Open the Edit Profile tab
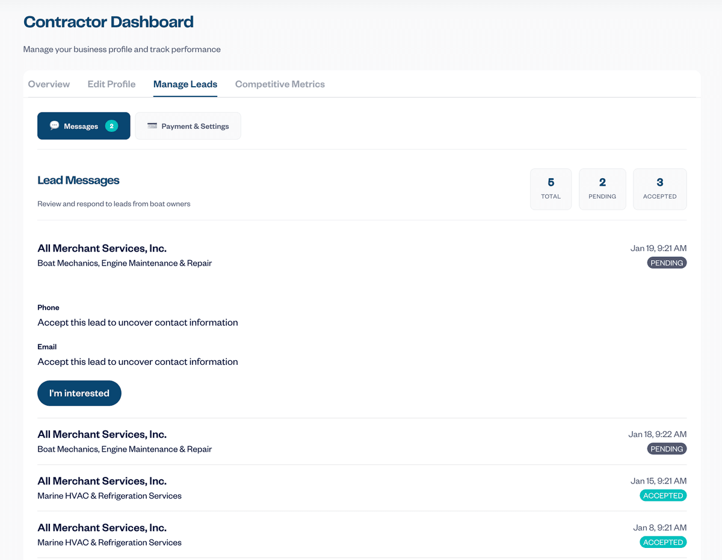 pos(111,84)
